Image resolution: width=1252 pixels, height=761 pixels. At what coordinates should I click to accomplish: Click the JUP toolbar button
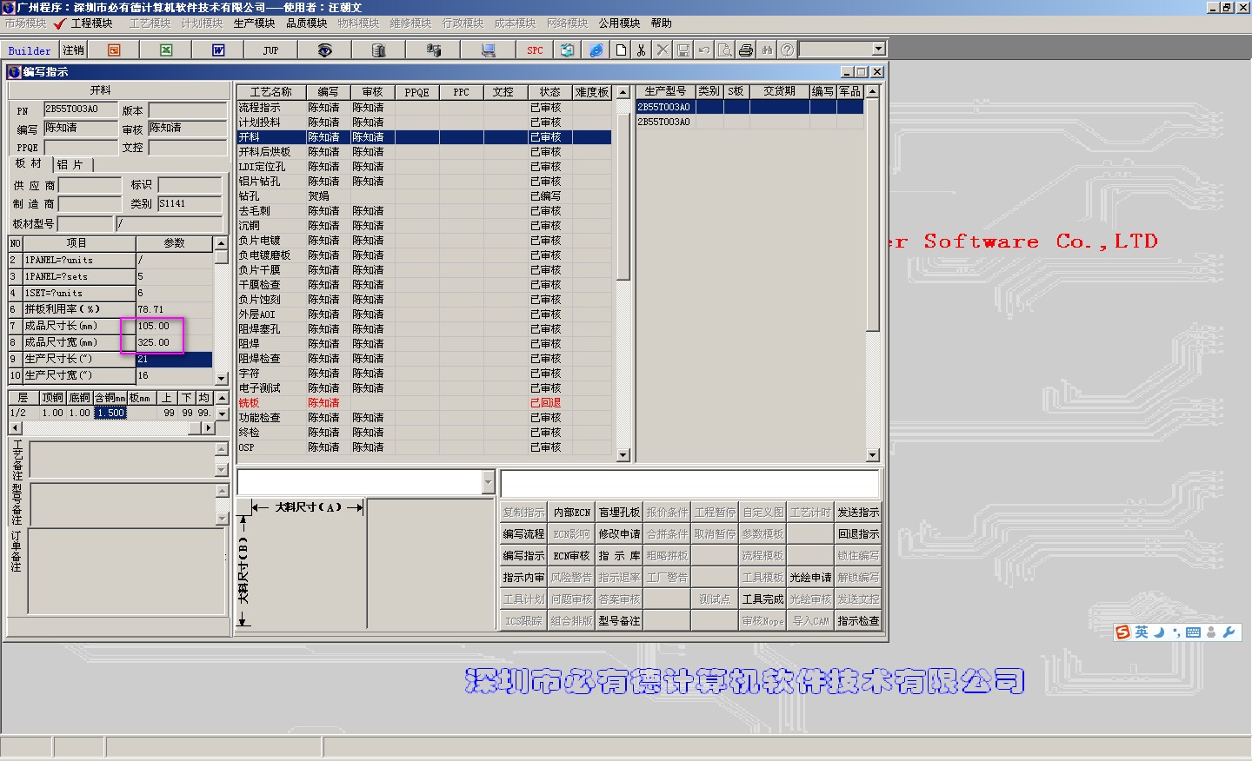[270, 50]
